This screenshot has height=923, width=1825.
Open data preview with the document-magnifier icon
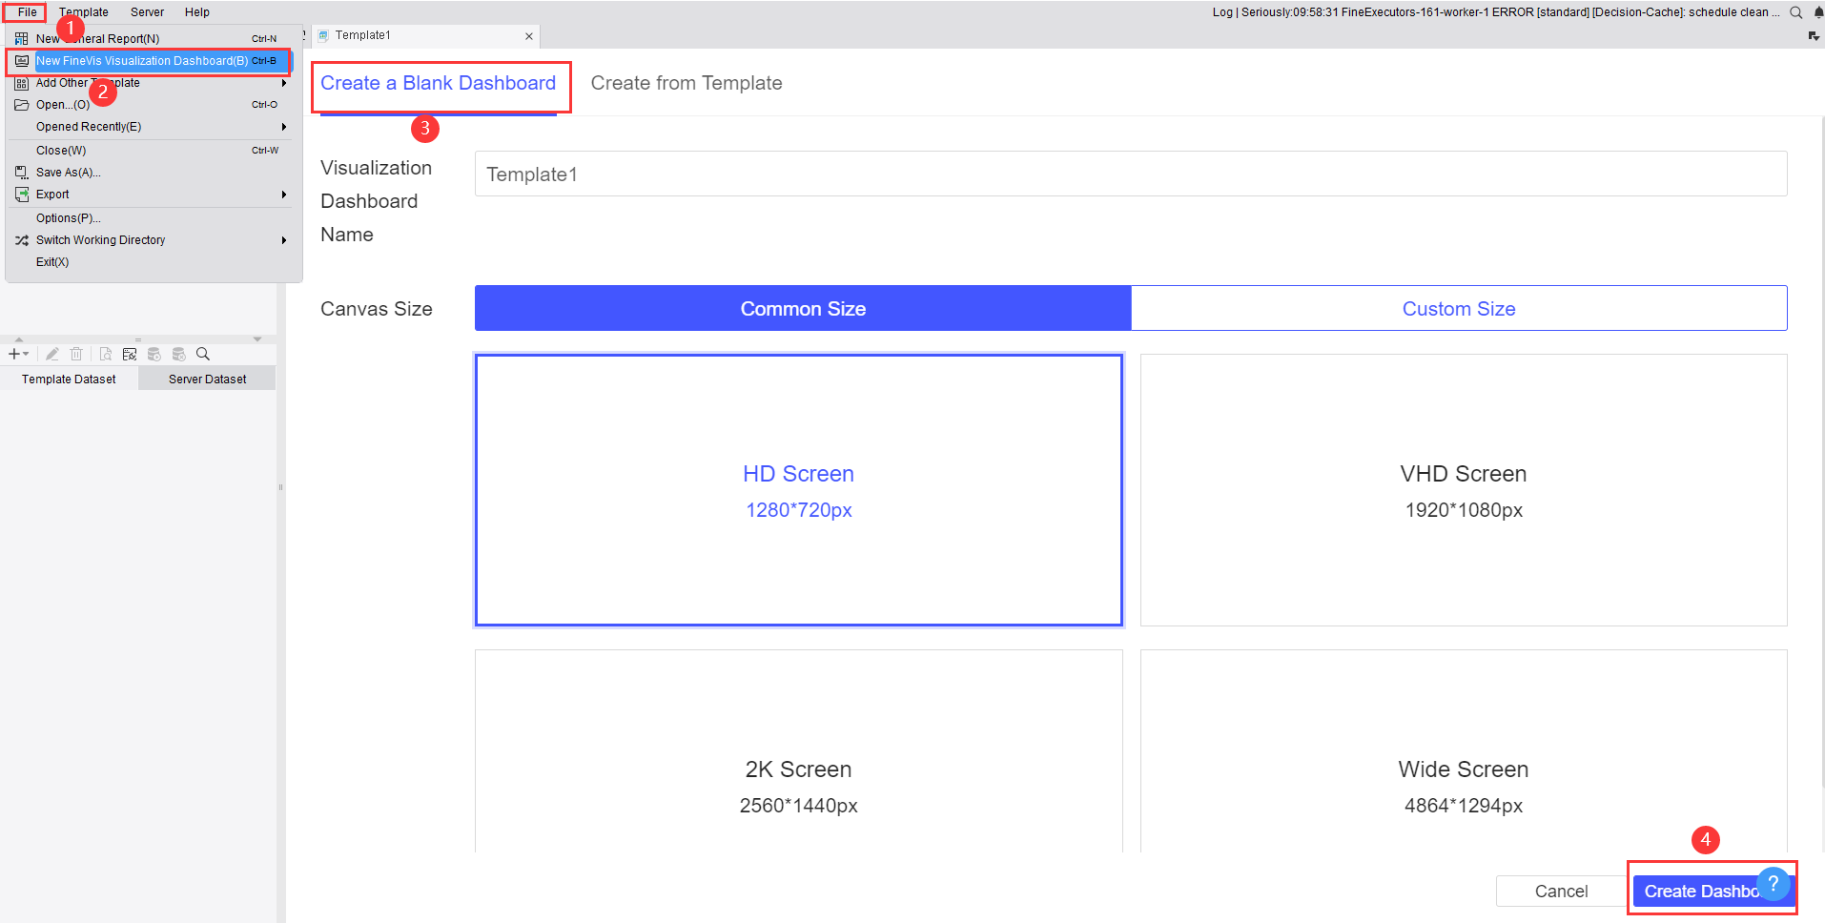tap(105, 353)
